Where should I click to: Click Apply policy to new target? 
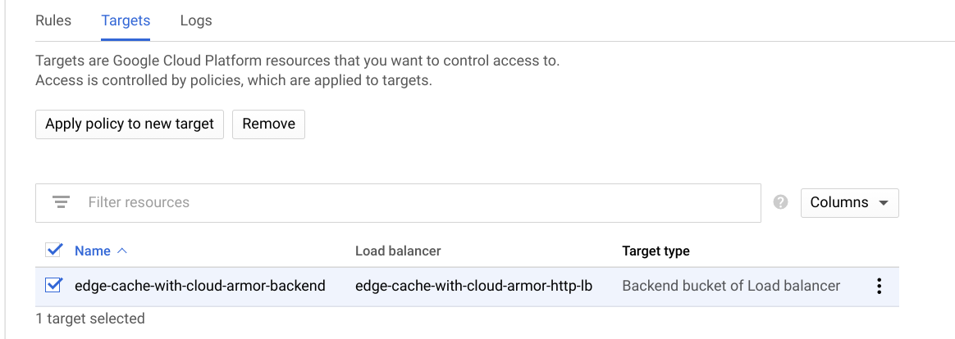pyautogui.click(x=130, y=124)
